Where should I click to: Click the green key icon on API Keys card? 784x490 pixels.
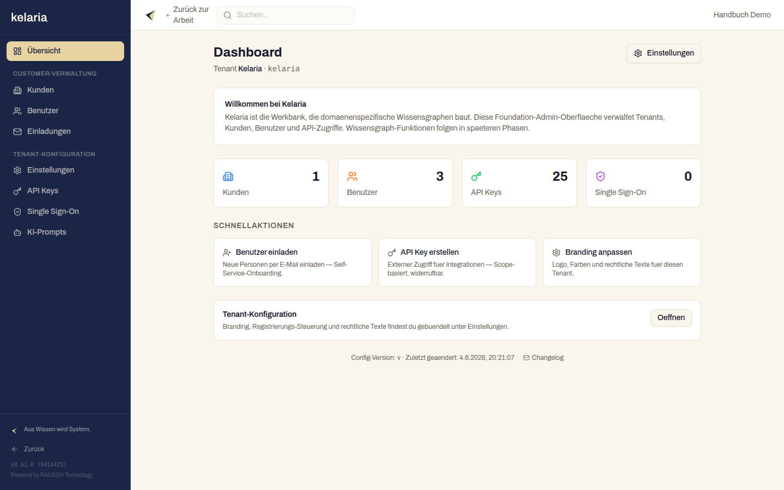coord(476,176)
